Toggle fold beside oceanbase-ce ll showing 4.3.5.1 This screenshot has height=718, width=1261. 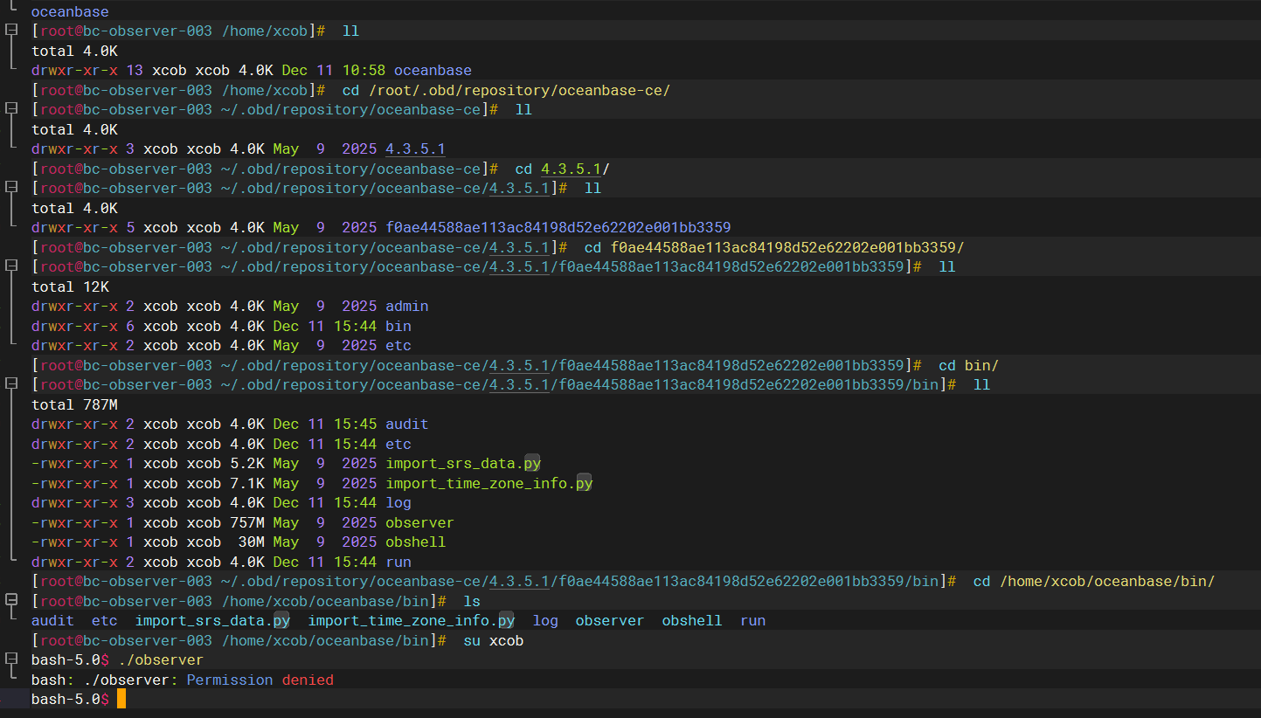point(11,109)
